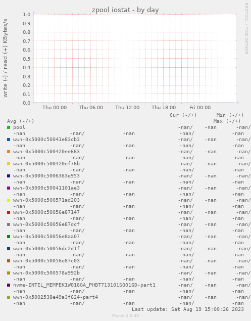Click the green wwn-0x5002538e49a3f624-part4 legend swatch
This screenshot has width=251, height=321.
(9, 297)
